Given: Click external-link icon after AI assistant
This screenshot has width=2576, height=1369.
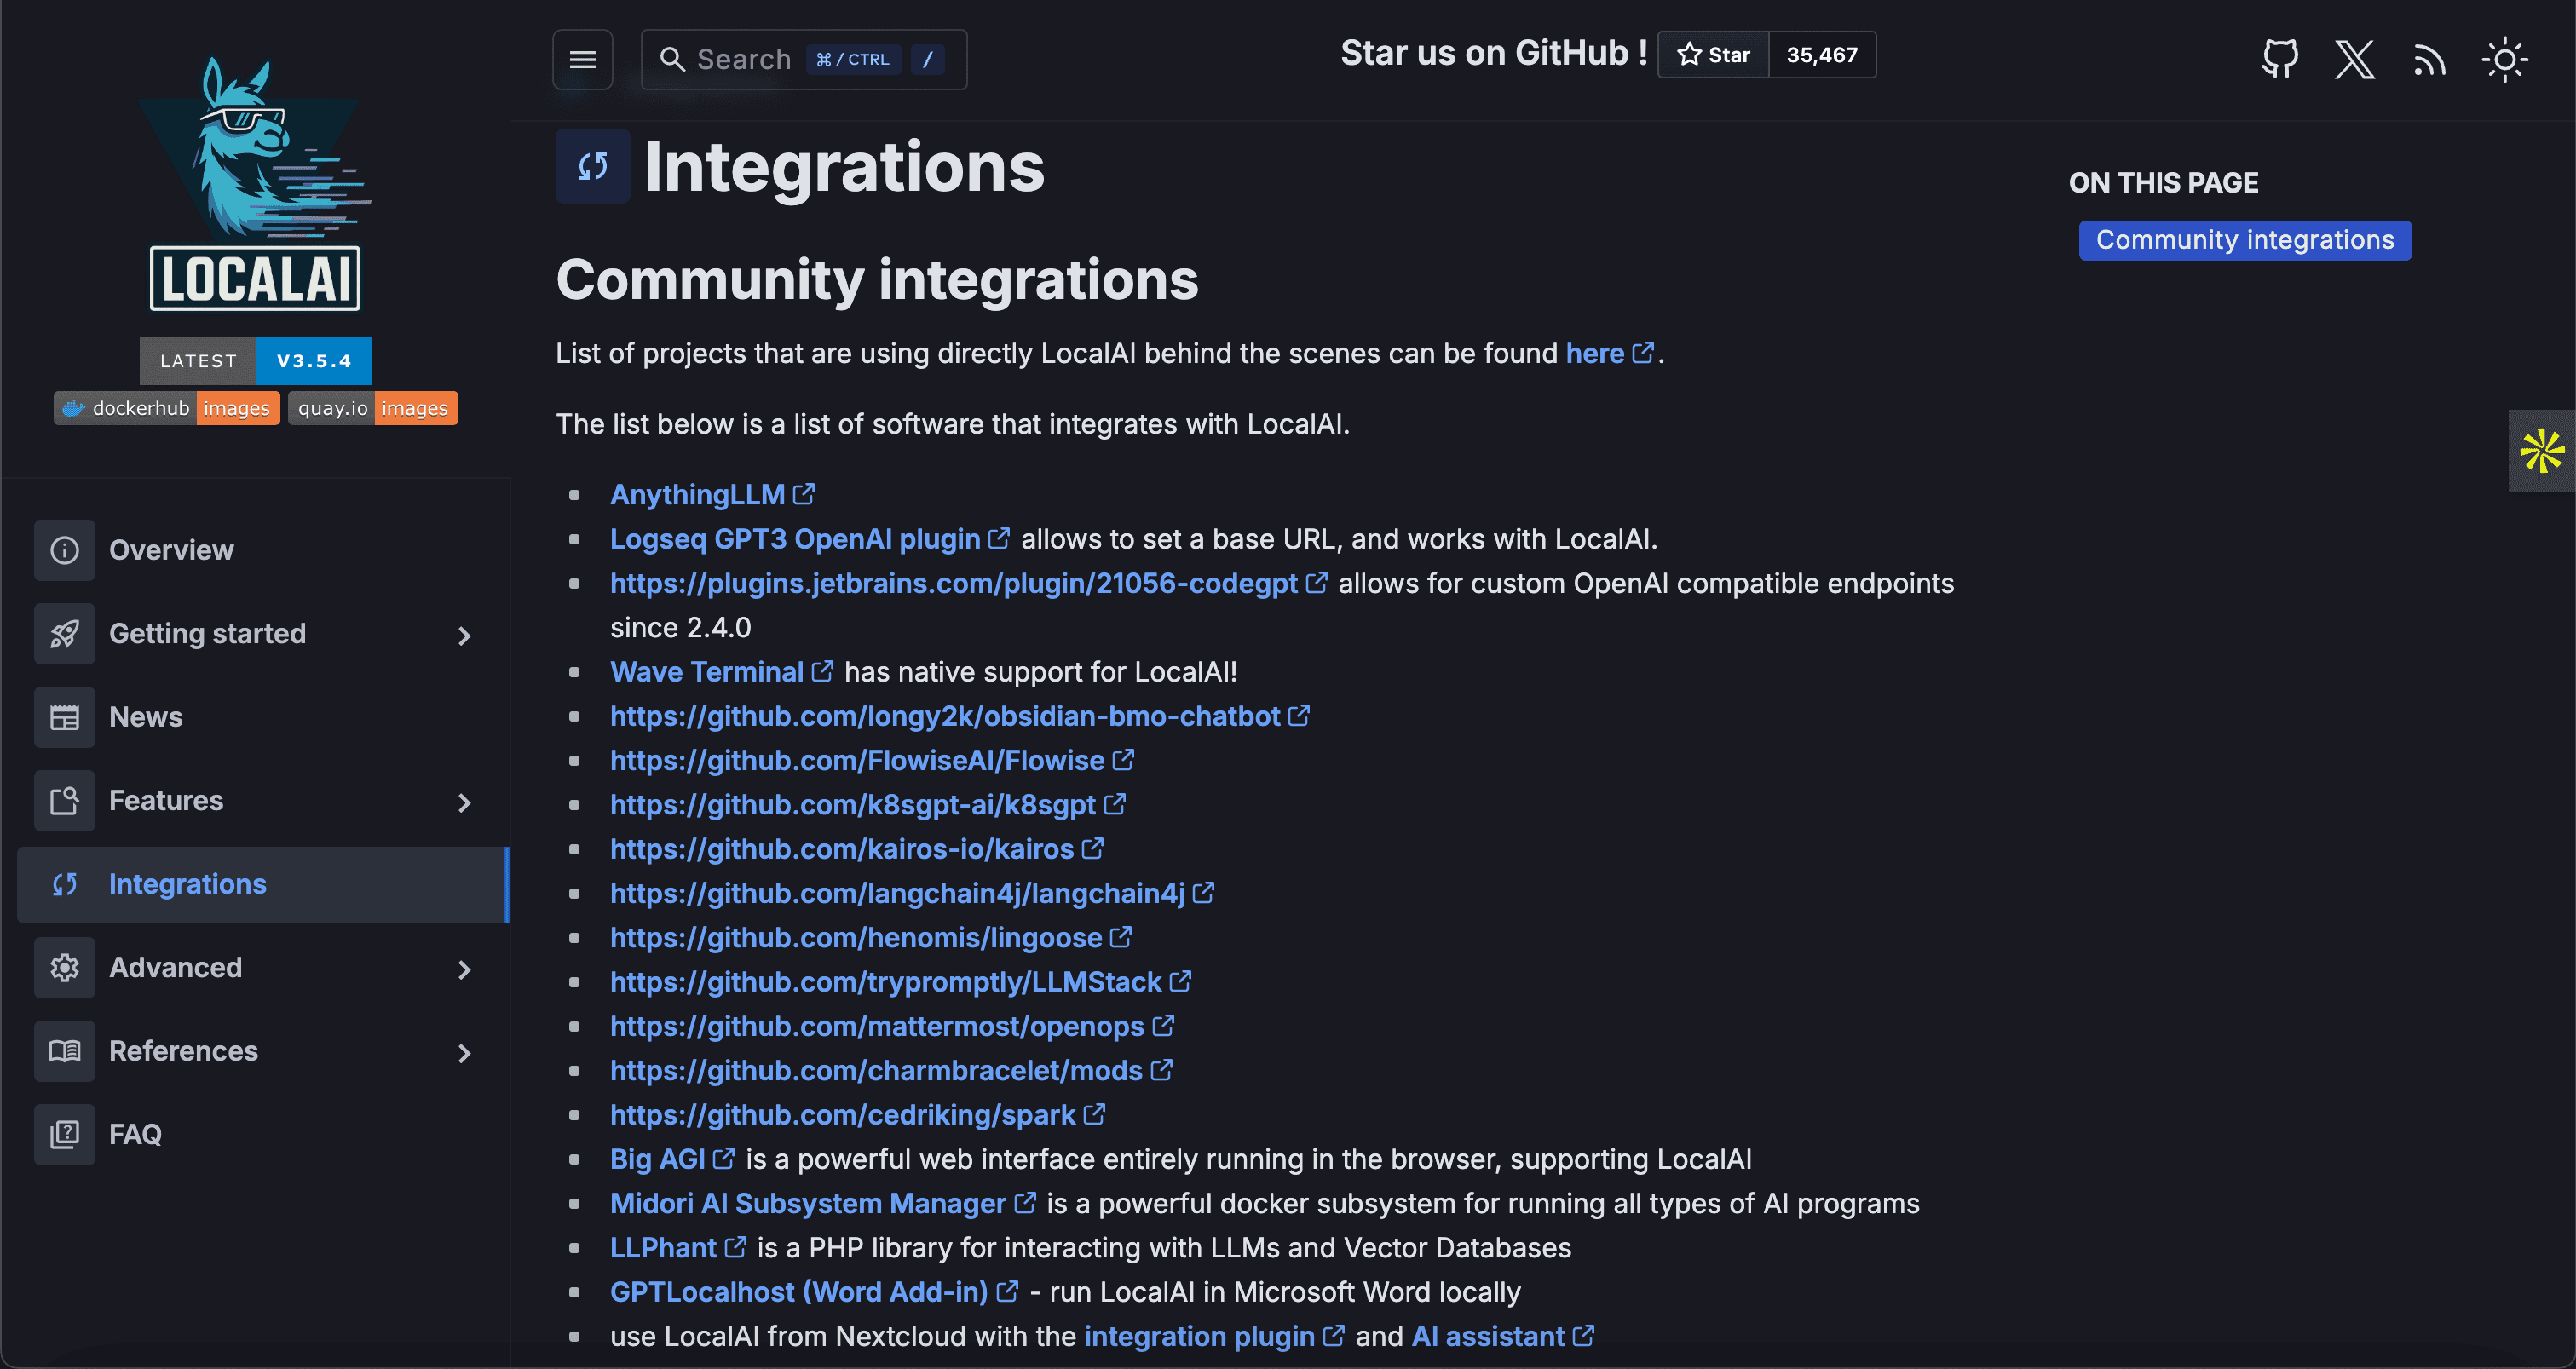Looking at the screenshot, I should coord(1584,1335).
